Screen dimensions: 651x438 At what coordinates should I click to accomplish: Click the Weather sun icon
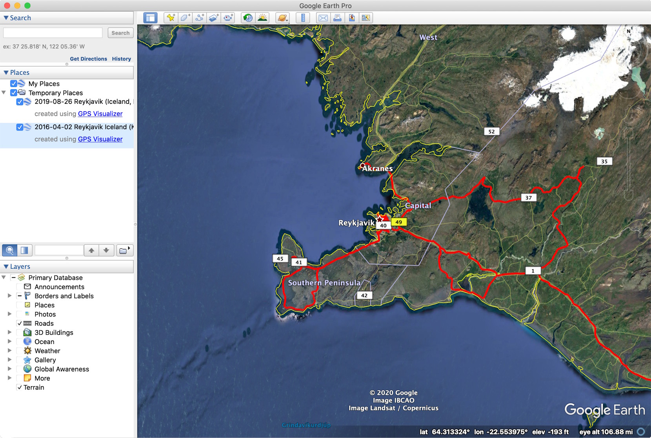pyautogui.click(x=27, y=351)
